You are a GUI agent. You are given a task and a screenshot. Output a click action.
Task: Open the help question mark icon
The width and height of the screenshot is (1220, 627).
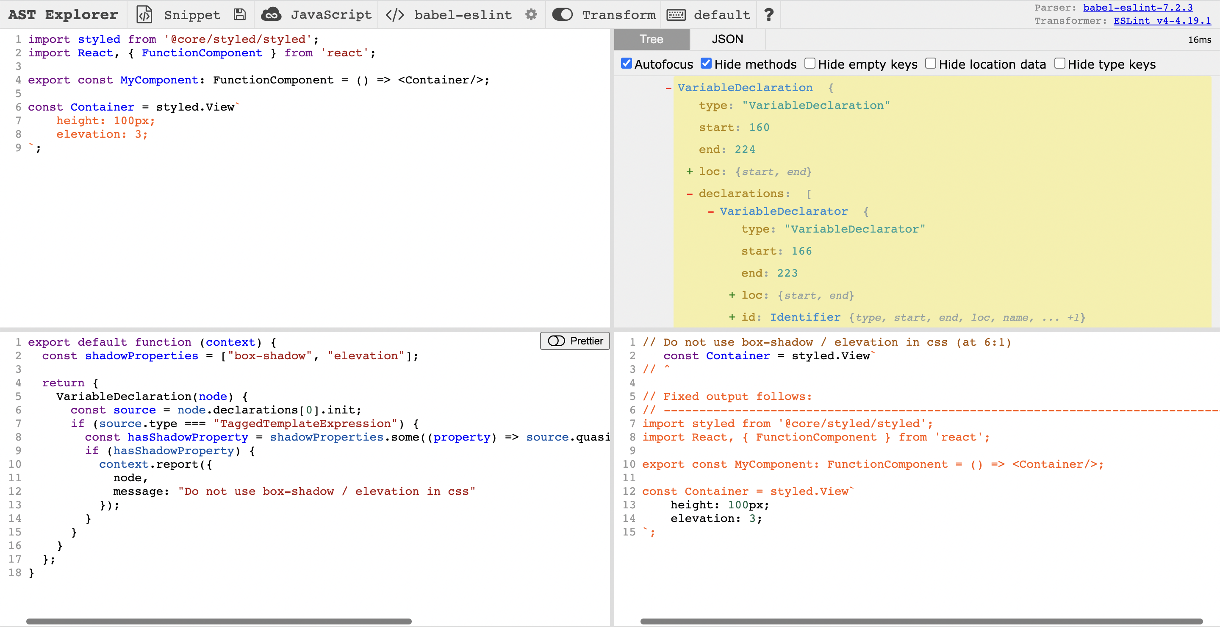pyautogui.click(x=769, y=15)
